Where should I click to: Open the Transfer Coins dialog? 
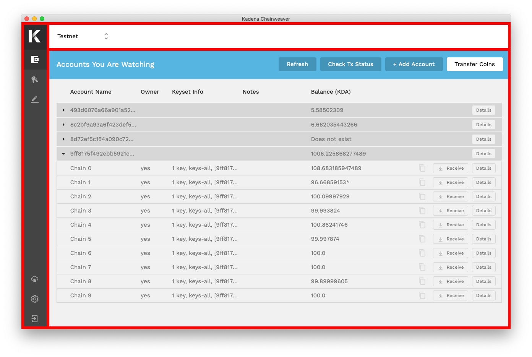(x=474, y=64)
